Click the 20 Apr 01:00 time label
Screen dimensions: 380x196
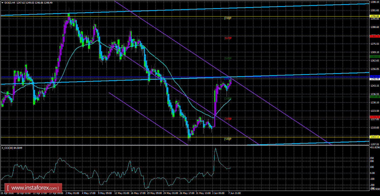(x=23, y=193)
